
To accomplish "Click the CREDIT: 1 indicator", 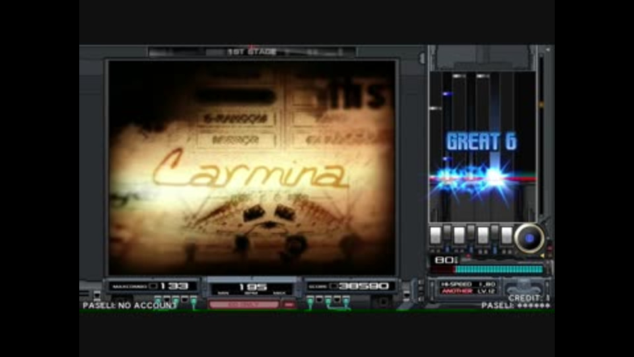I will tap(529, 298).
